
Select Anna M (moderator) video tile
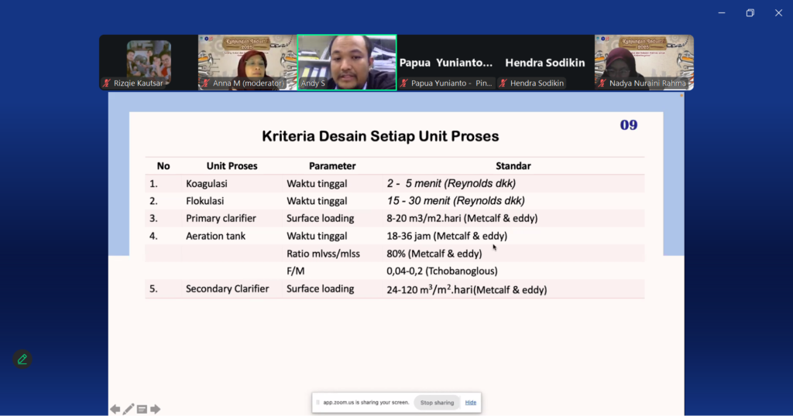[x=248, y=62]
